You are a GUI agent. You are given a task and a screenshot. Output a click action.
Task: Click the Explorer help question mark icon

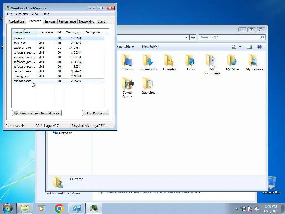click(x=259, y=47)
